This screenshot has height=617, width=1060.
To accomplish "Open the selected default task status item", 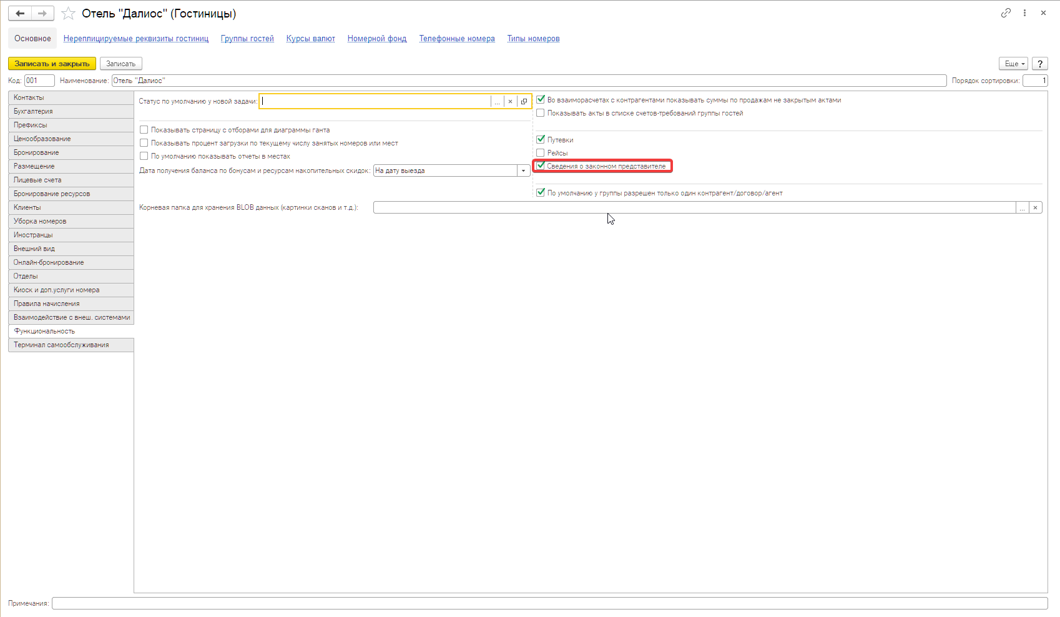I will [x=524, y=101].
